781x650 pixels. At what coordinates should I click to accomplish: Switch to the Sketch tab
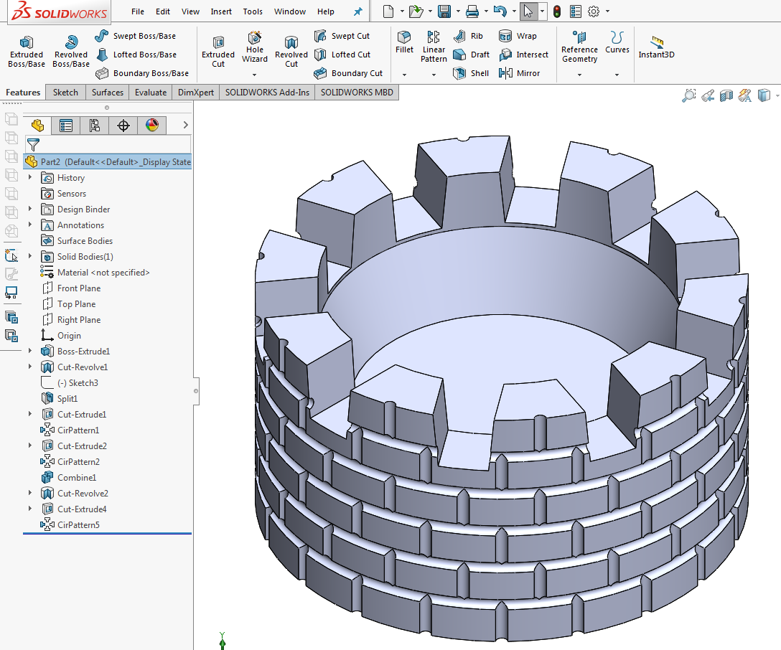(66, 92)
